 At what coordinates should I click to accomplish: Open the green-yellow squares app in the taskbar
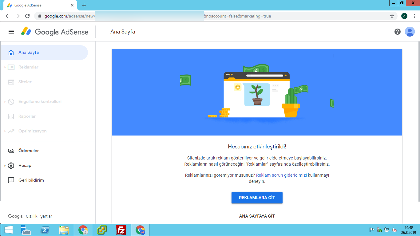(x=102, y=230)
